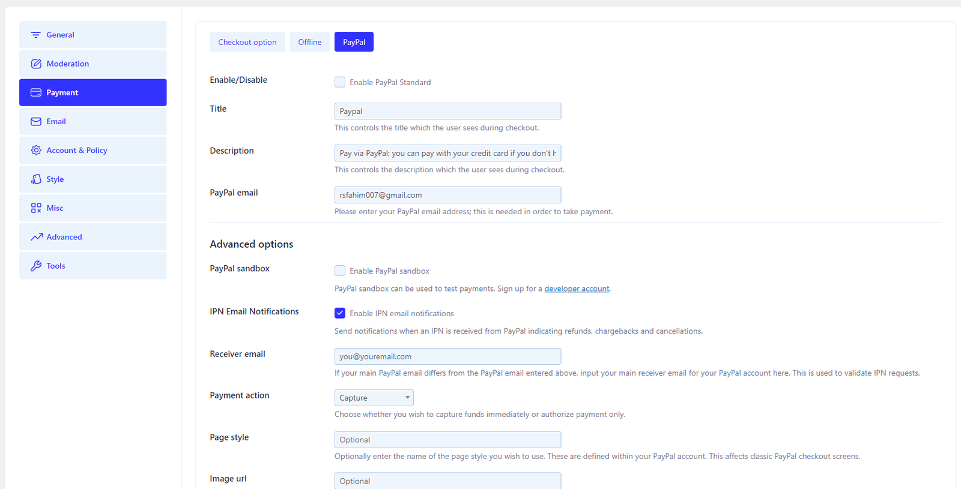Click the PayPal email input field
The image size is (961, 489).
447,195
